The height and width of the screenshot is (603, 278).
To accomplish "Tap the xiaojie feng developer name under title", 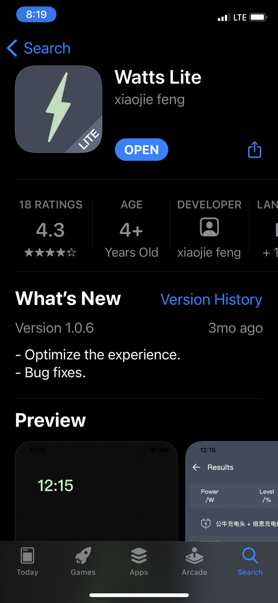I will coord(150,99).
